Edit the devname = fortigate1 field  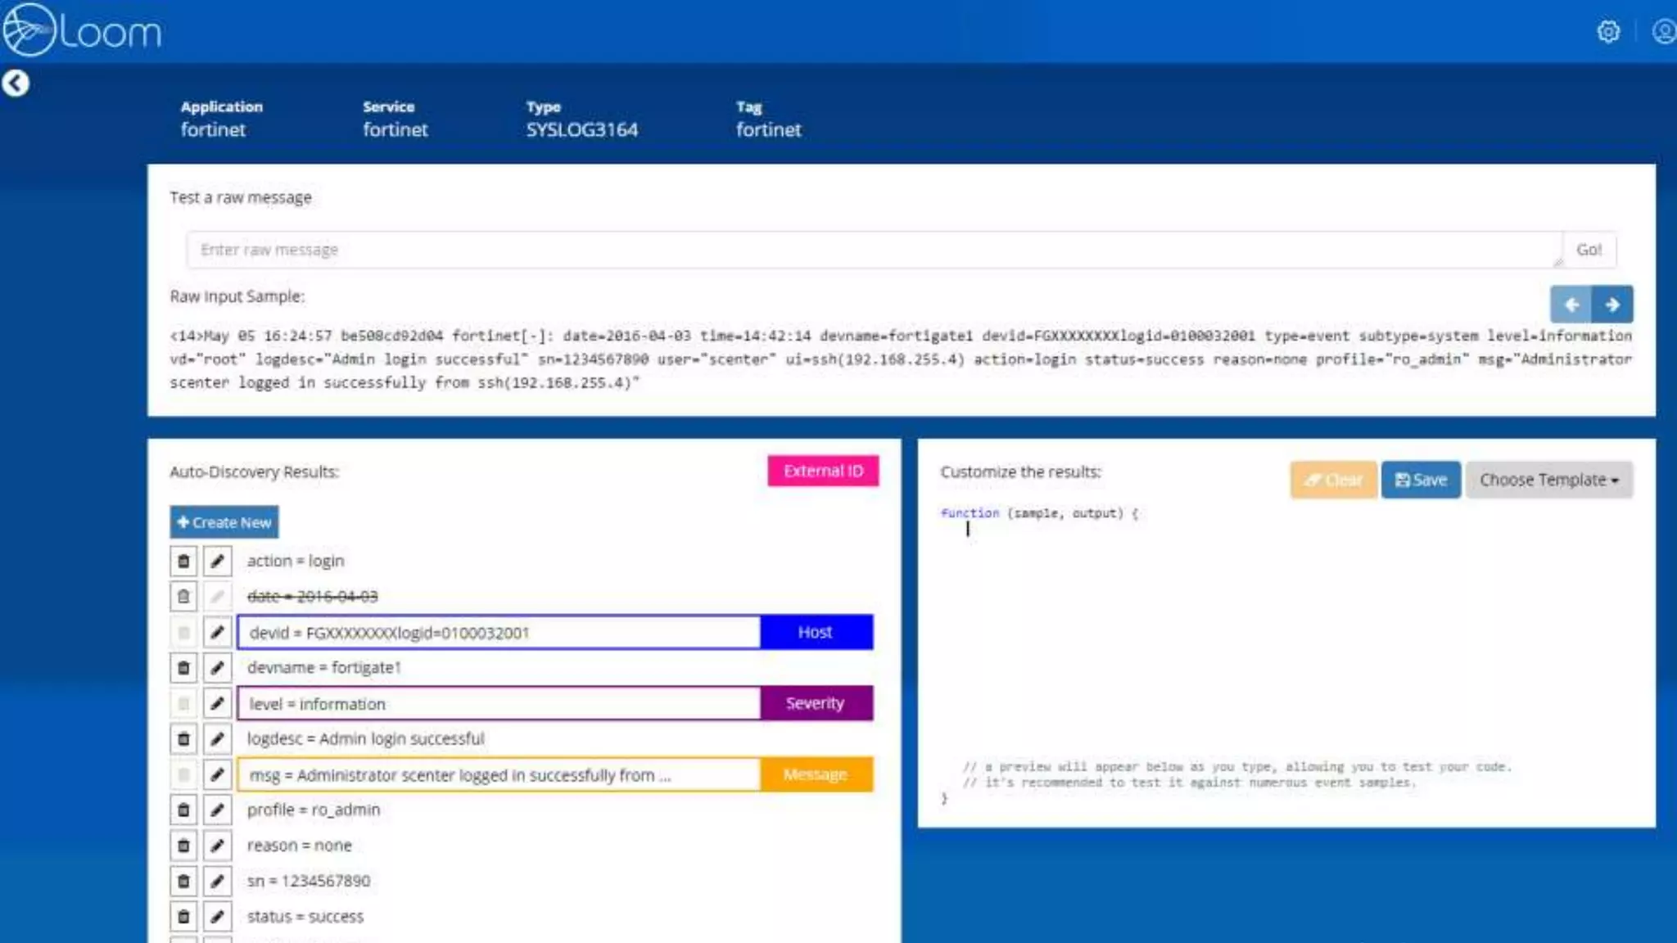point(217,668)
